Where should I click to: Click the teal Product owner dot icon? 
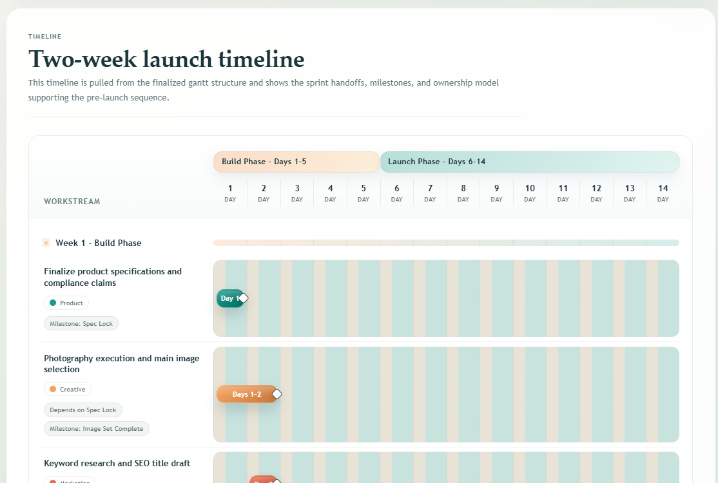(53, 303)
